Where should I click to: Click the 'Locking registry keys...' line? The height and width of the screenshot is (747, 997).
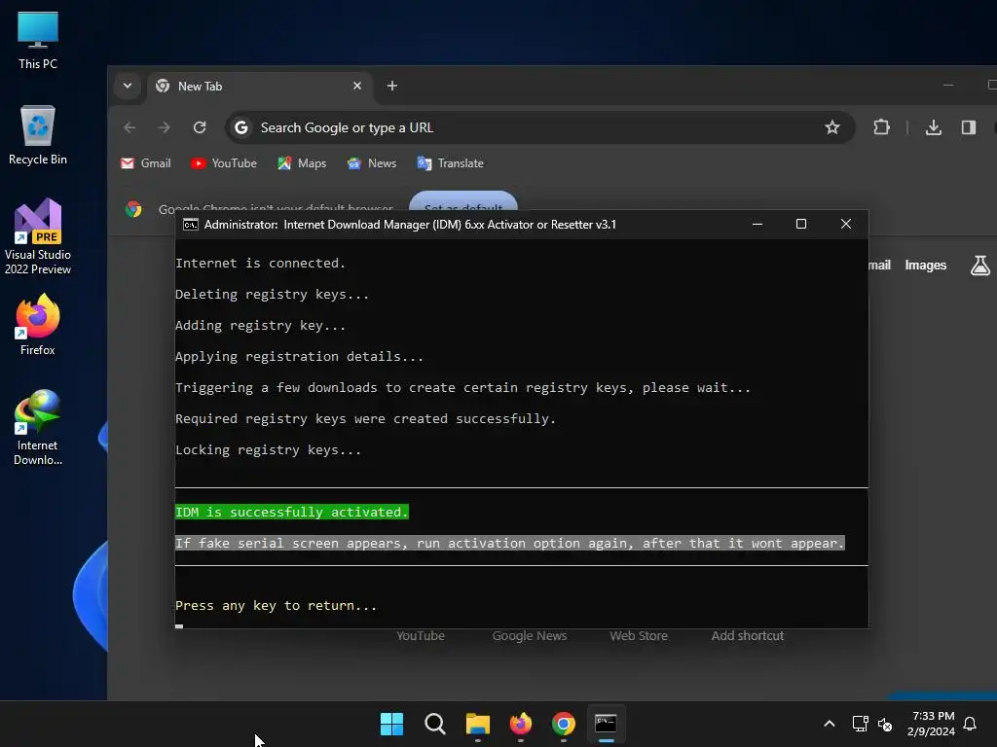[269, 449]
